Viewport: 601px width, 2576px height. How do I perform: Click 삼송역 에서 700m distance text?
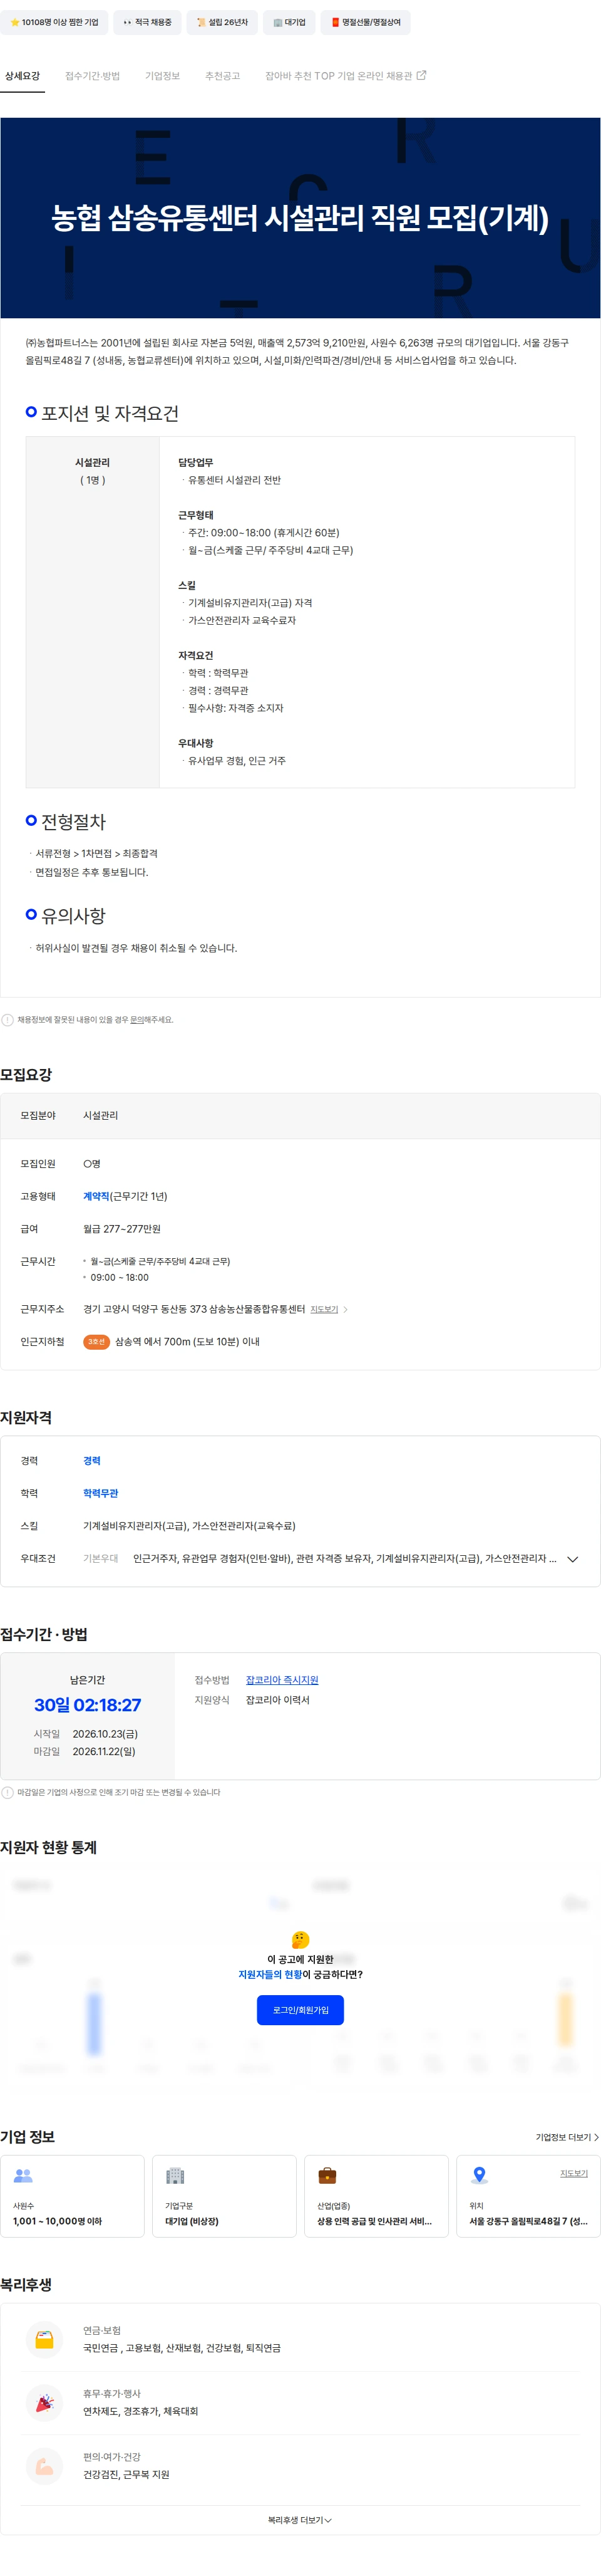point(188,1342)
